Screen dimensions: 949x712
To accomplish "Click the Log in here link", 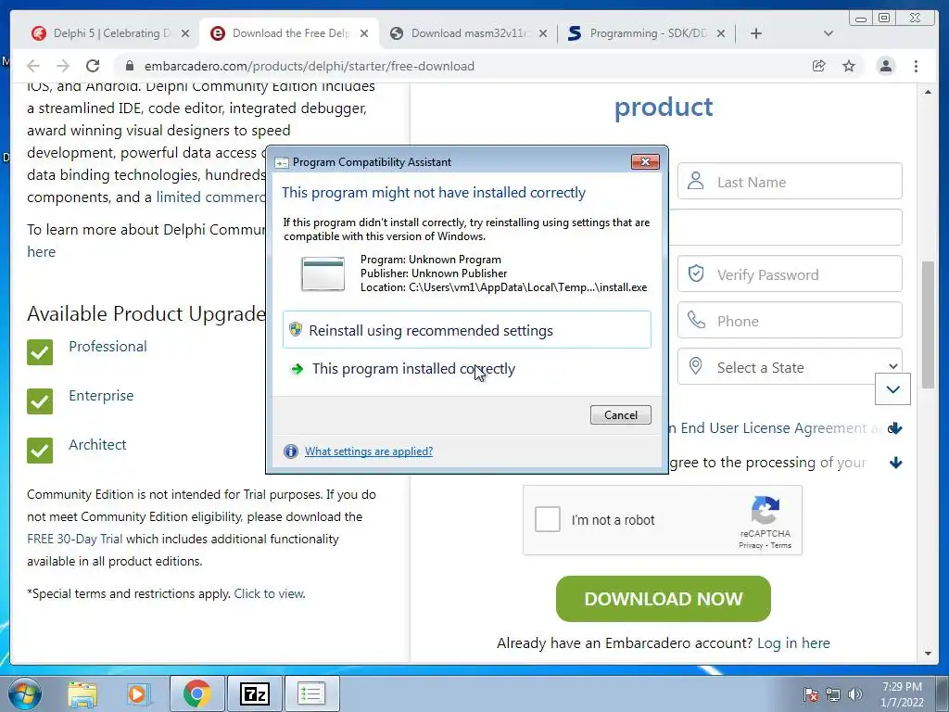I will click(x=793, y=643).
